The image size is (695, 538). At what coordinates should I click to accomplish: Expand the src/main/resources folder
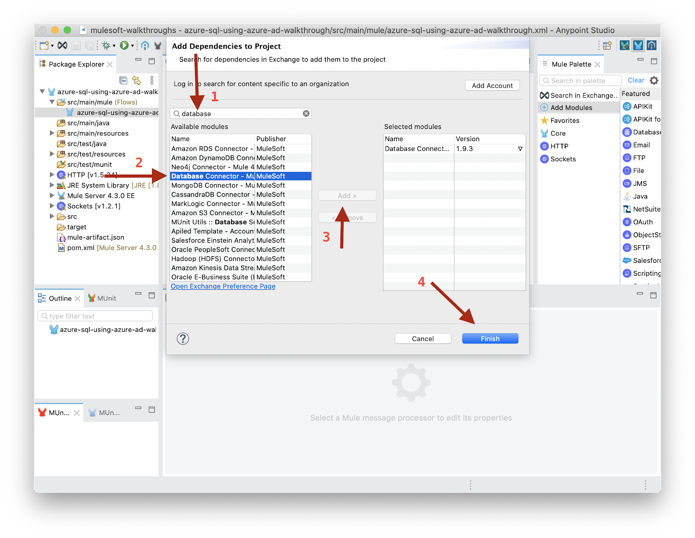tap(52, 133)
